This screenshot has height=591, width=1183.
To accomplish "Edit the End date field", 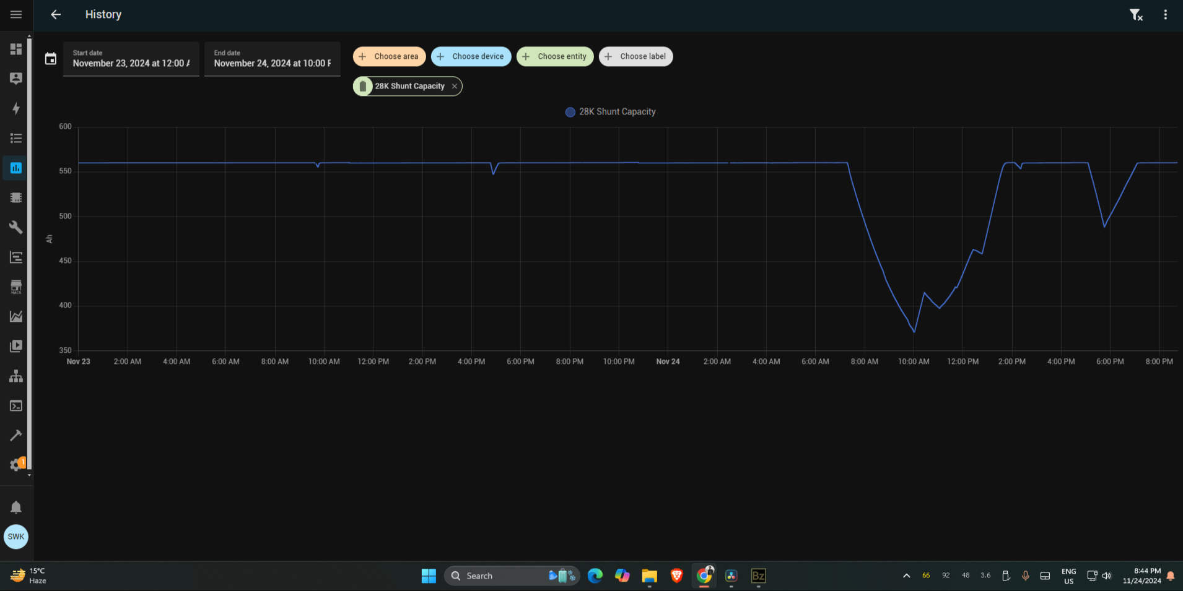I will 273,59.
